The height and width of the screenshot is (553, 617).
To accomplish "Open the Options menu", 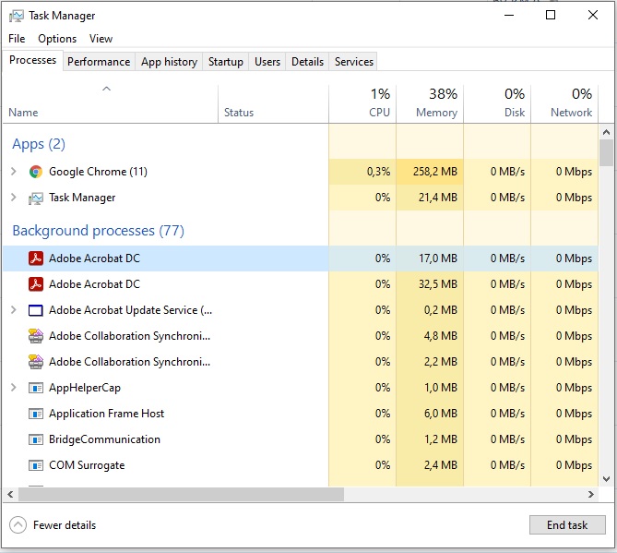I will tap(57, 39).
